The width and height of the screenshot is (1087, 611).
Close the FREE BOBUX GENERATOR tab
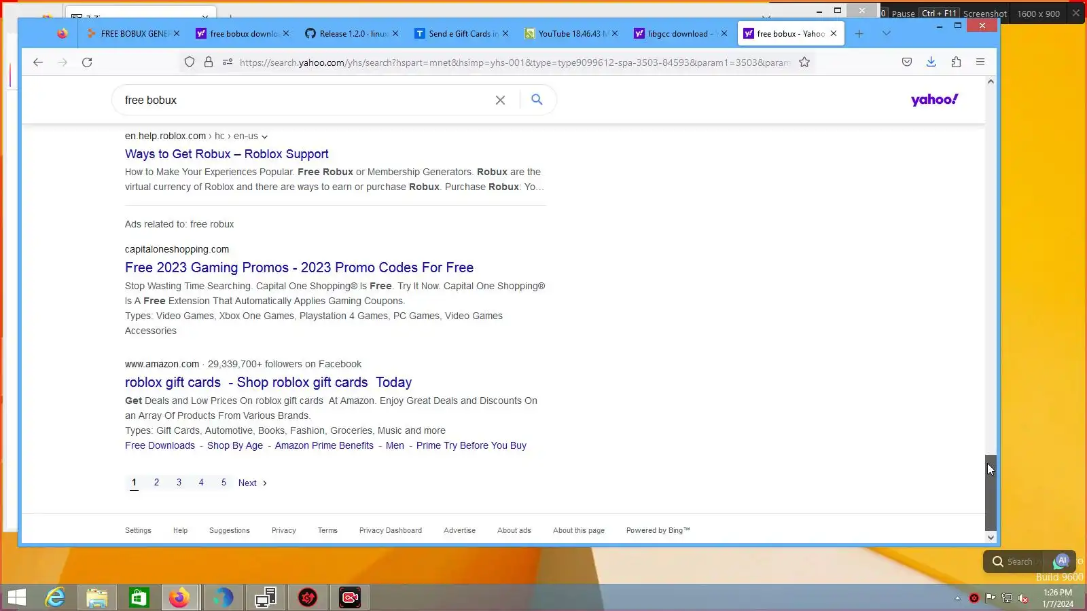177,33
